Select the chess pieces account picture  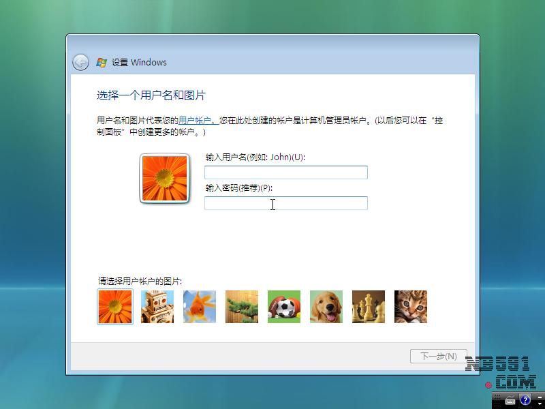[x=369, y=307]
